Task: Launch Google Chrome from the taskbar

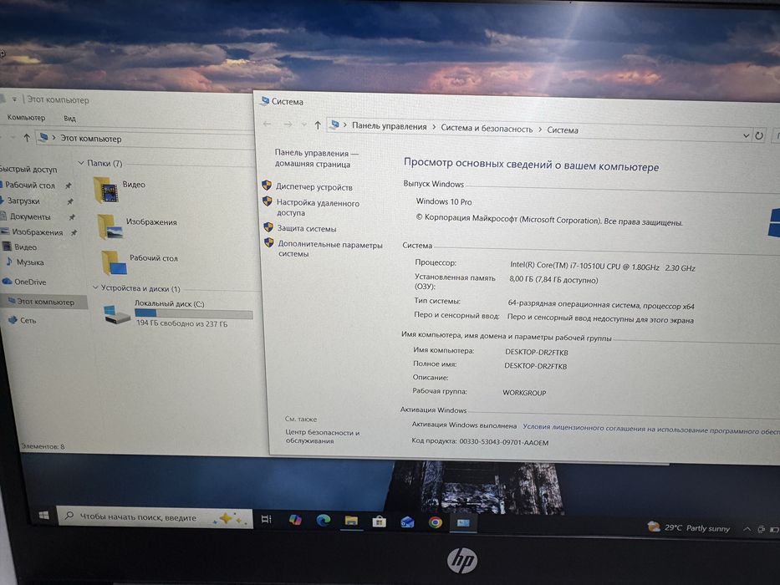Action: pyautogui.click(x=436, y=522)
